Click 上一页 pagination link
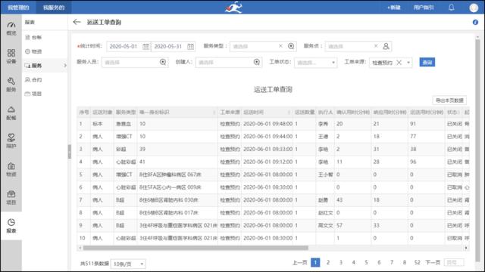This screenshot has width=485, height=272. [x=300, y=262]
